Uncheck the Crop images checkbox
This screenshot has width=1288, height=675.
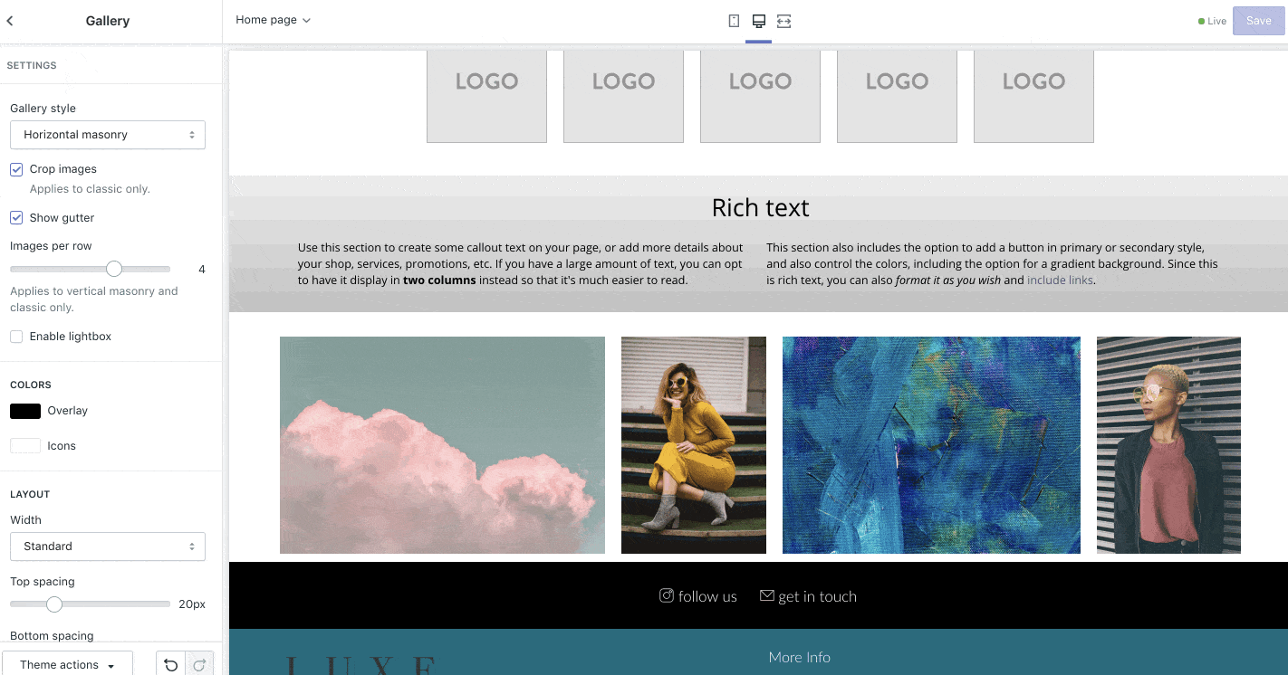pos(16,169)
